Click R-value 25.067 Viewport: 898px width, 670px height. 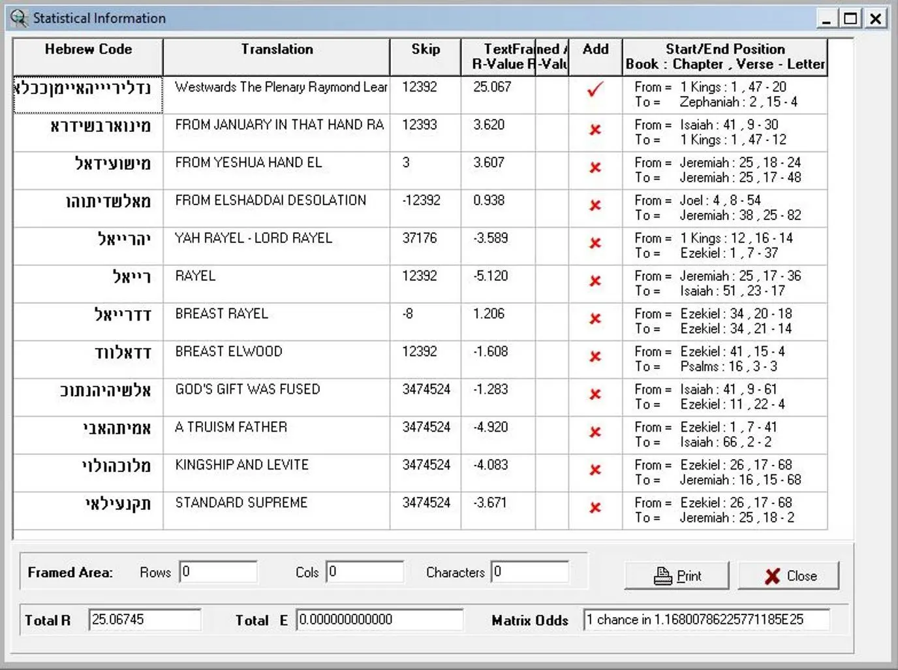493,87
